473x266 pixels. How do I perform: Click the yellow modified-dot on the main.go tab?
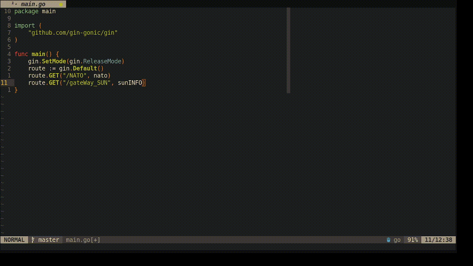pos(61,4)
